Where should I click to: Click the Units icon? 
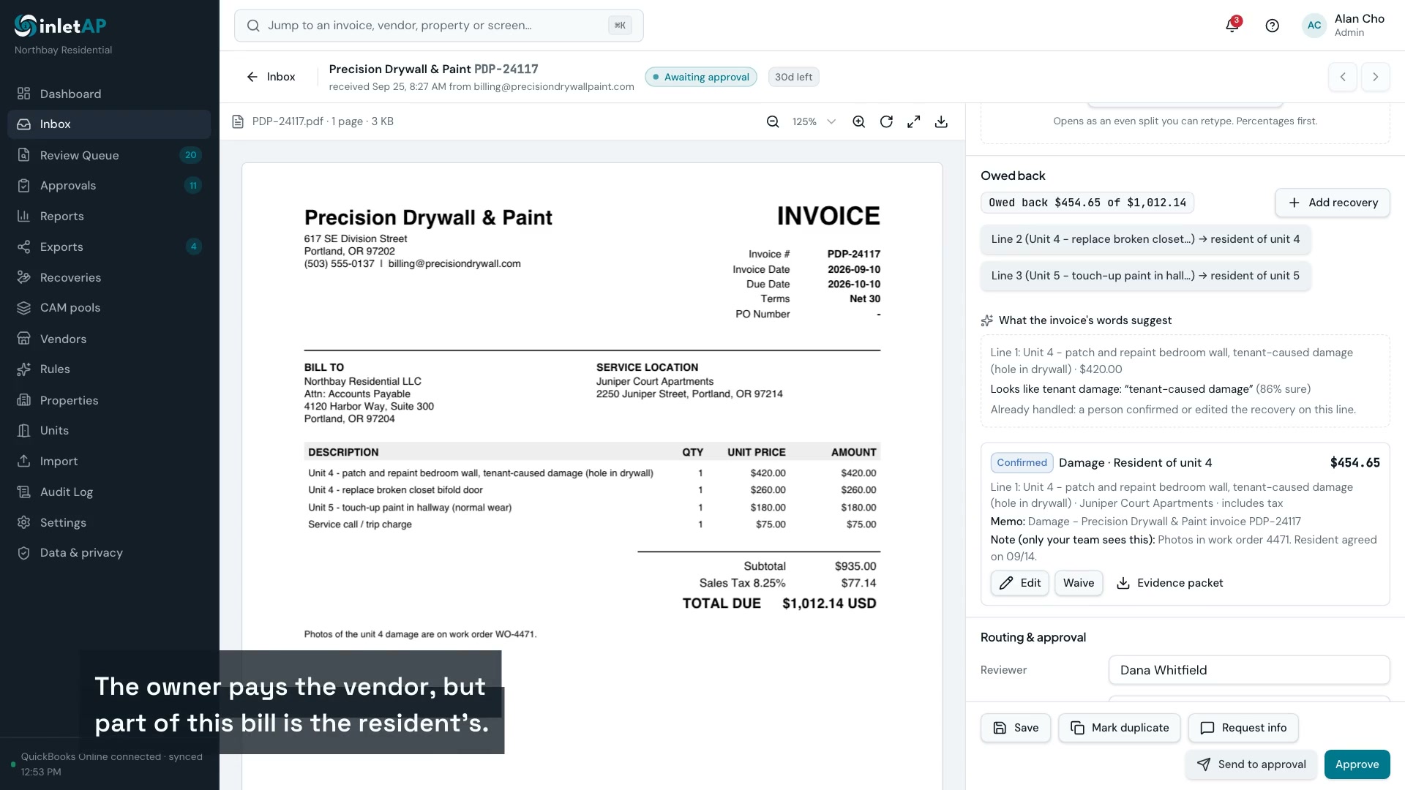pyautogui.click(x=24, y=430)
